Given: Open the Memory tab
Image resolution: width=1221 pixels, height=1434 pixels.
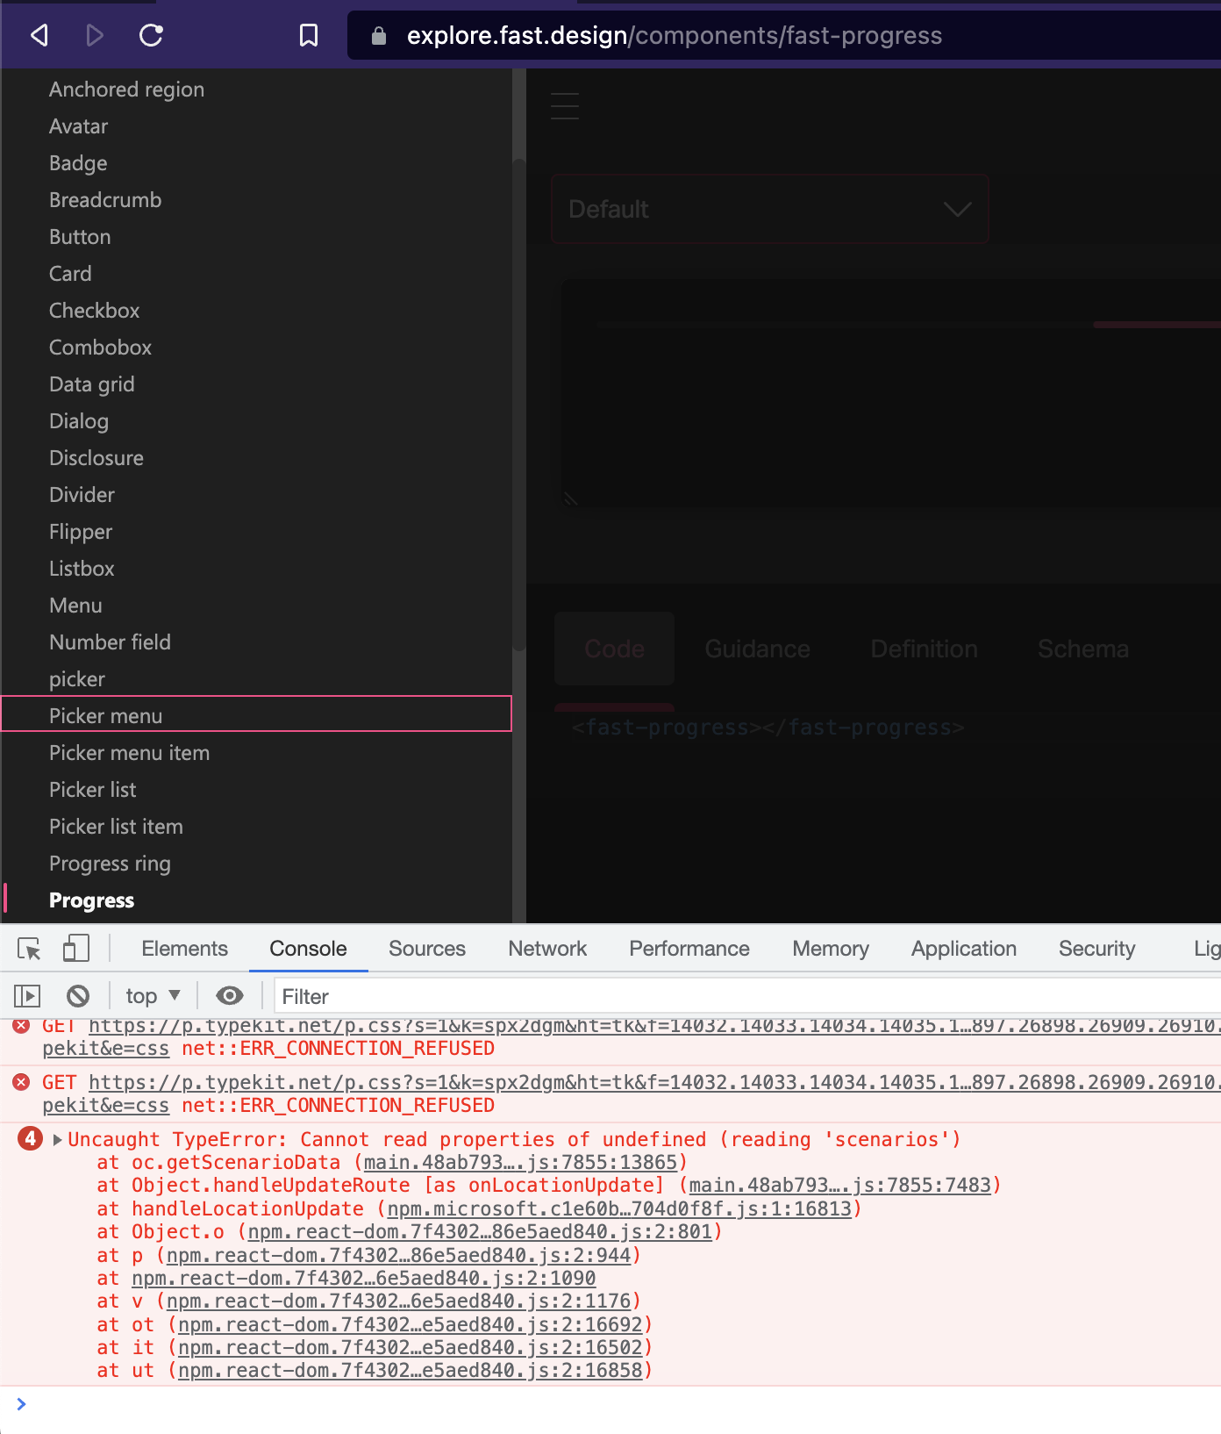Looking at the screenshot, I should click(x=831, y=949).
